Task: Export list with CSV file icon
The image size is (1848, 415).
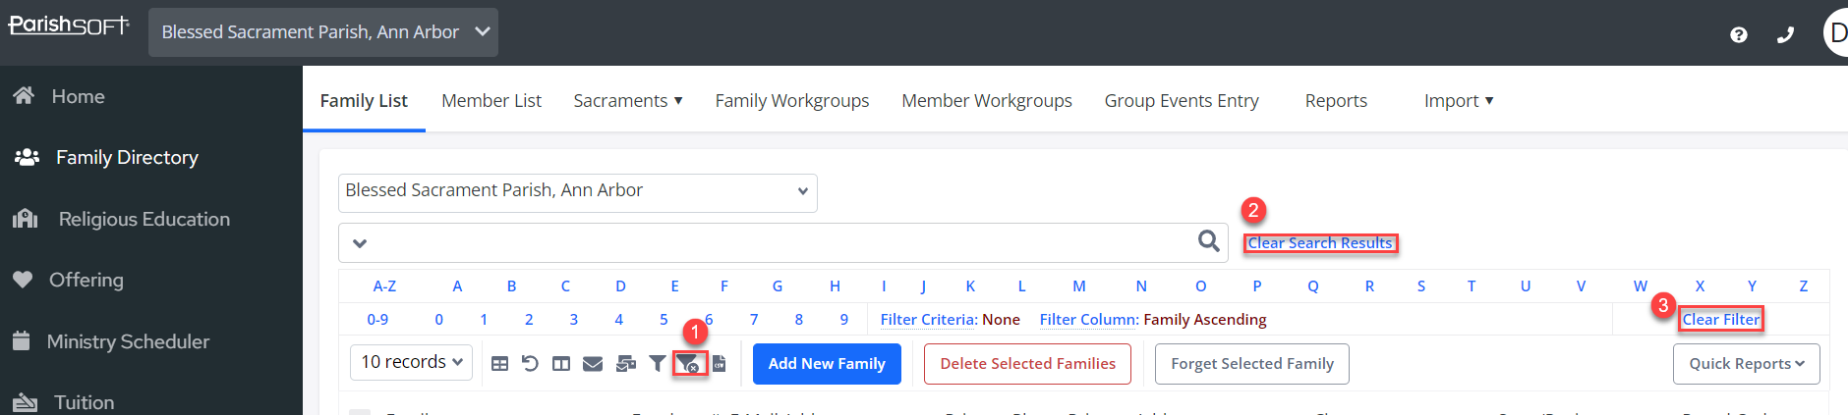Action: (x=720, y=364)
